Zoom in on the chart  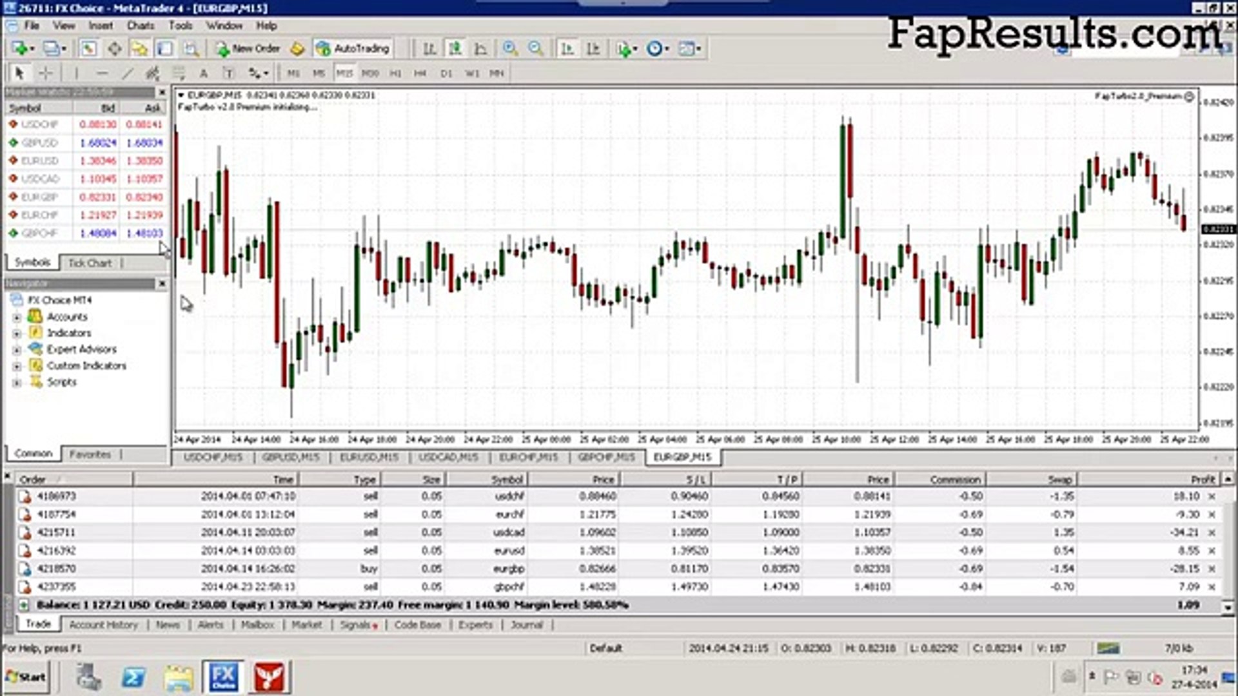pos(510,48)
